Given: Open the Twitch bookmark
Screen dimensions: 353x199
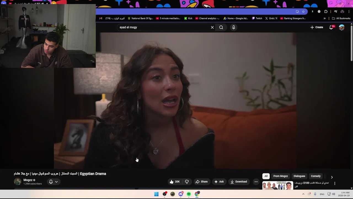Looking at the screenshot, I should pos(257,19).
